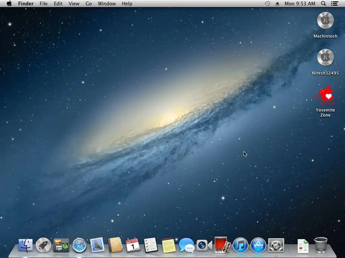Open the Trash in the Dock

pyautogui.click(x=321, y=245)
